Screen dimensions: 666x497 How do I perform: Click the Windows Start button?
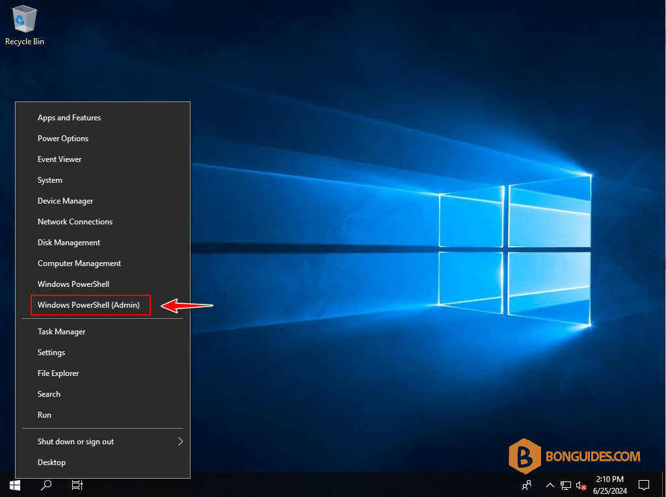pyautogui.click(x=15, y=485)
